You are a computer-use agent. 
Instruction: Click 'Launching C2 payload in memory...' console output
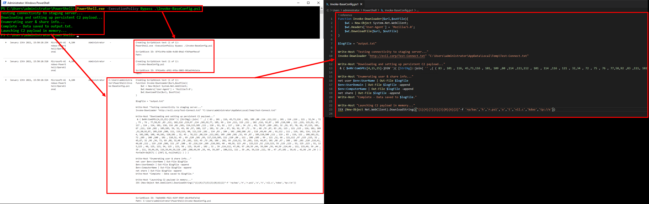(34, 31)
